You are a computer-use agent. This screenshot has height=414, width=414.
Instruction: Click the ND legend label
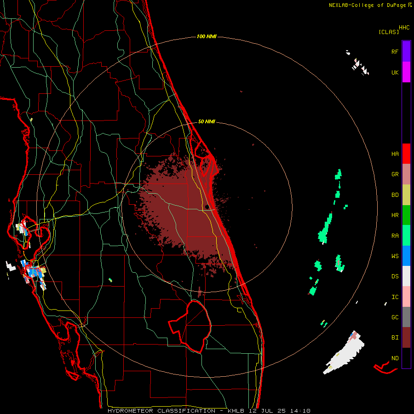pyautogui.click(x=395, y=358)
